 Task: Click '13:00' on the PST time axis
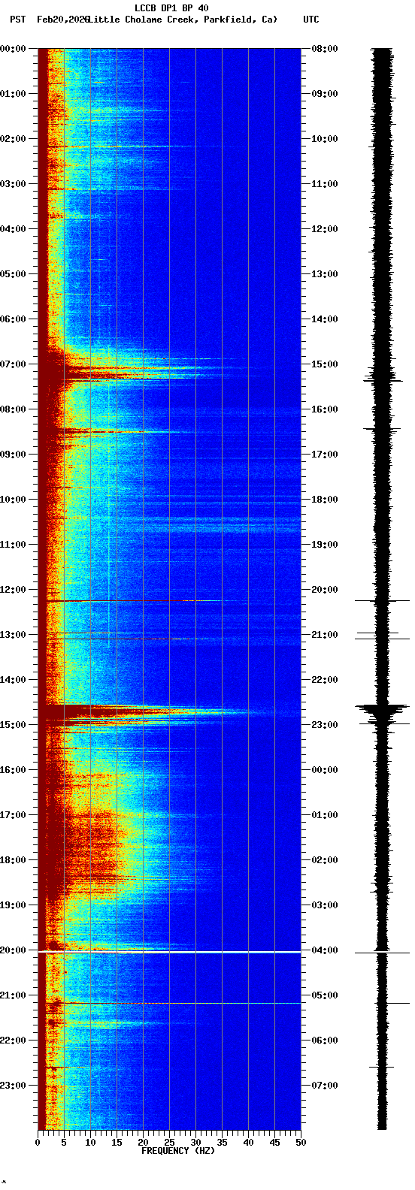point(14,635)
